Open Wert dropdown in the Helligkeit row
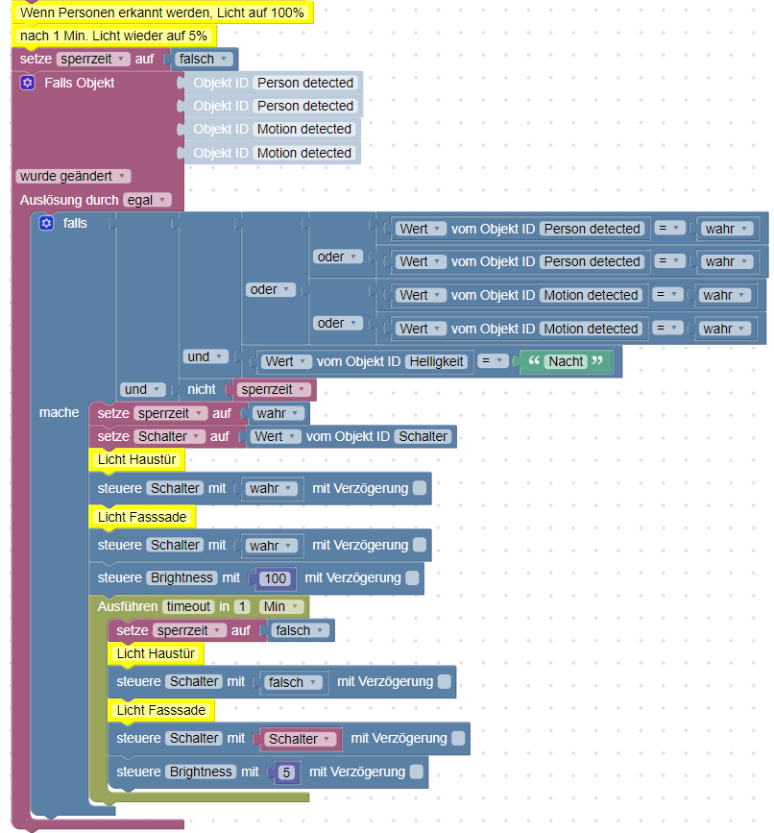This screenshot has height=833, width=774. click(286, 362)
